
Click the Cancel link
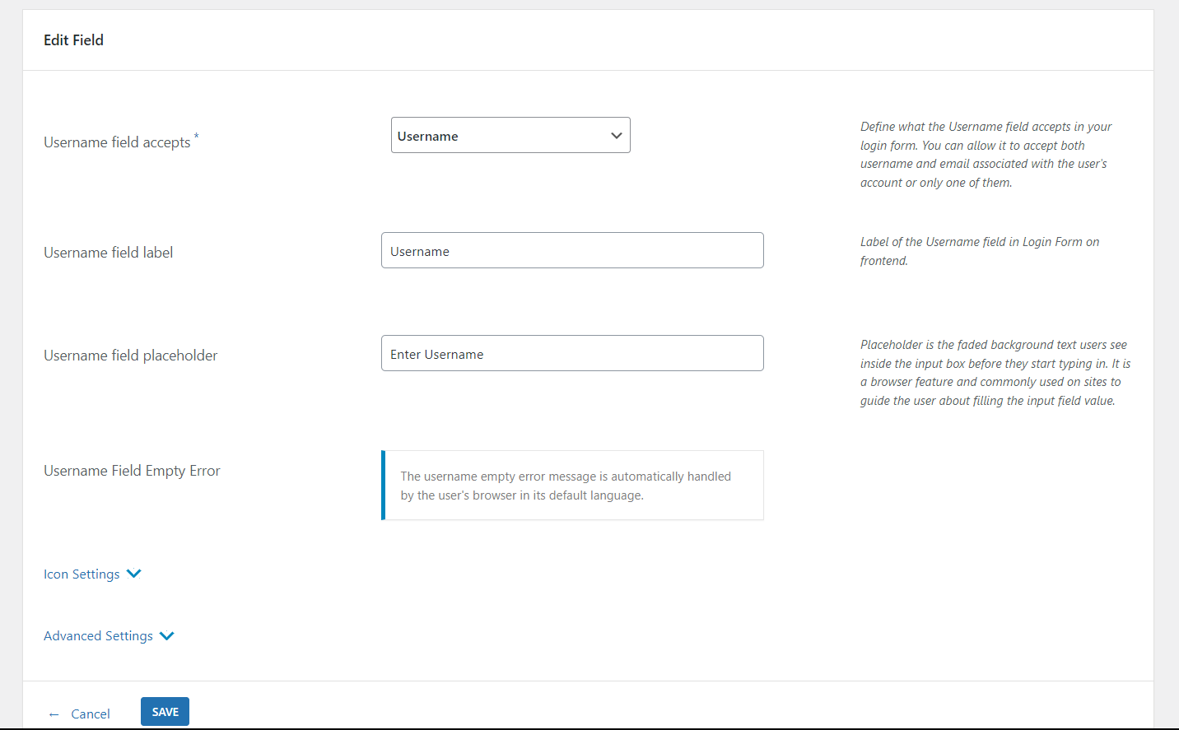click(x=91, y=714)
